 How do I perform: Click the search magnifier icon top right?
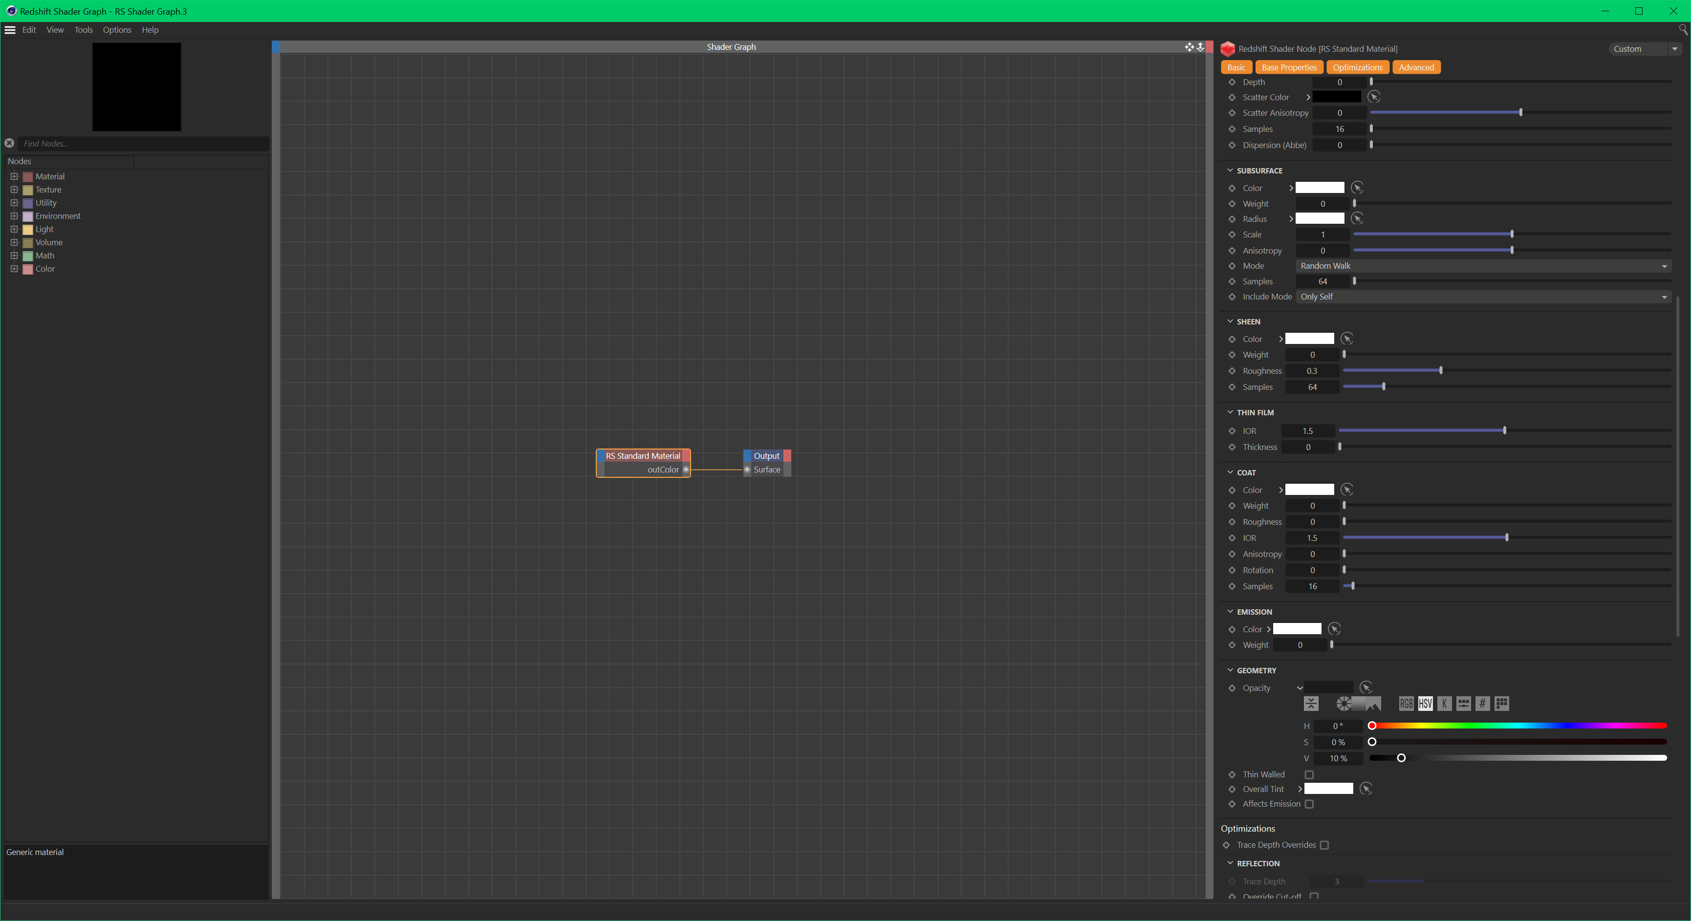1683,29
